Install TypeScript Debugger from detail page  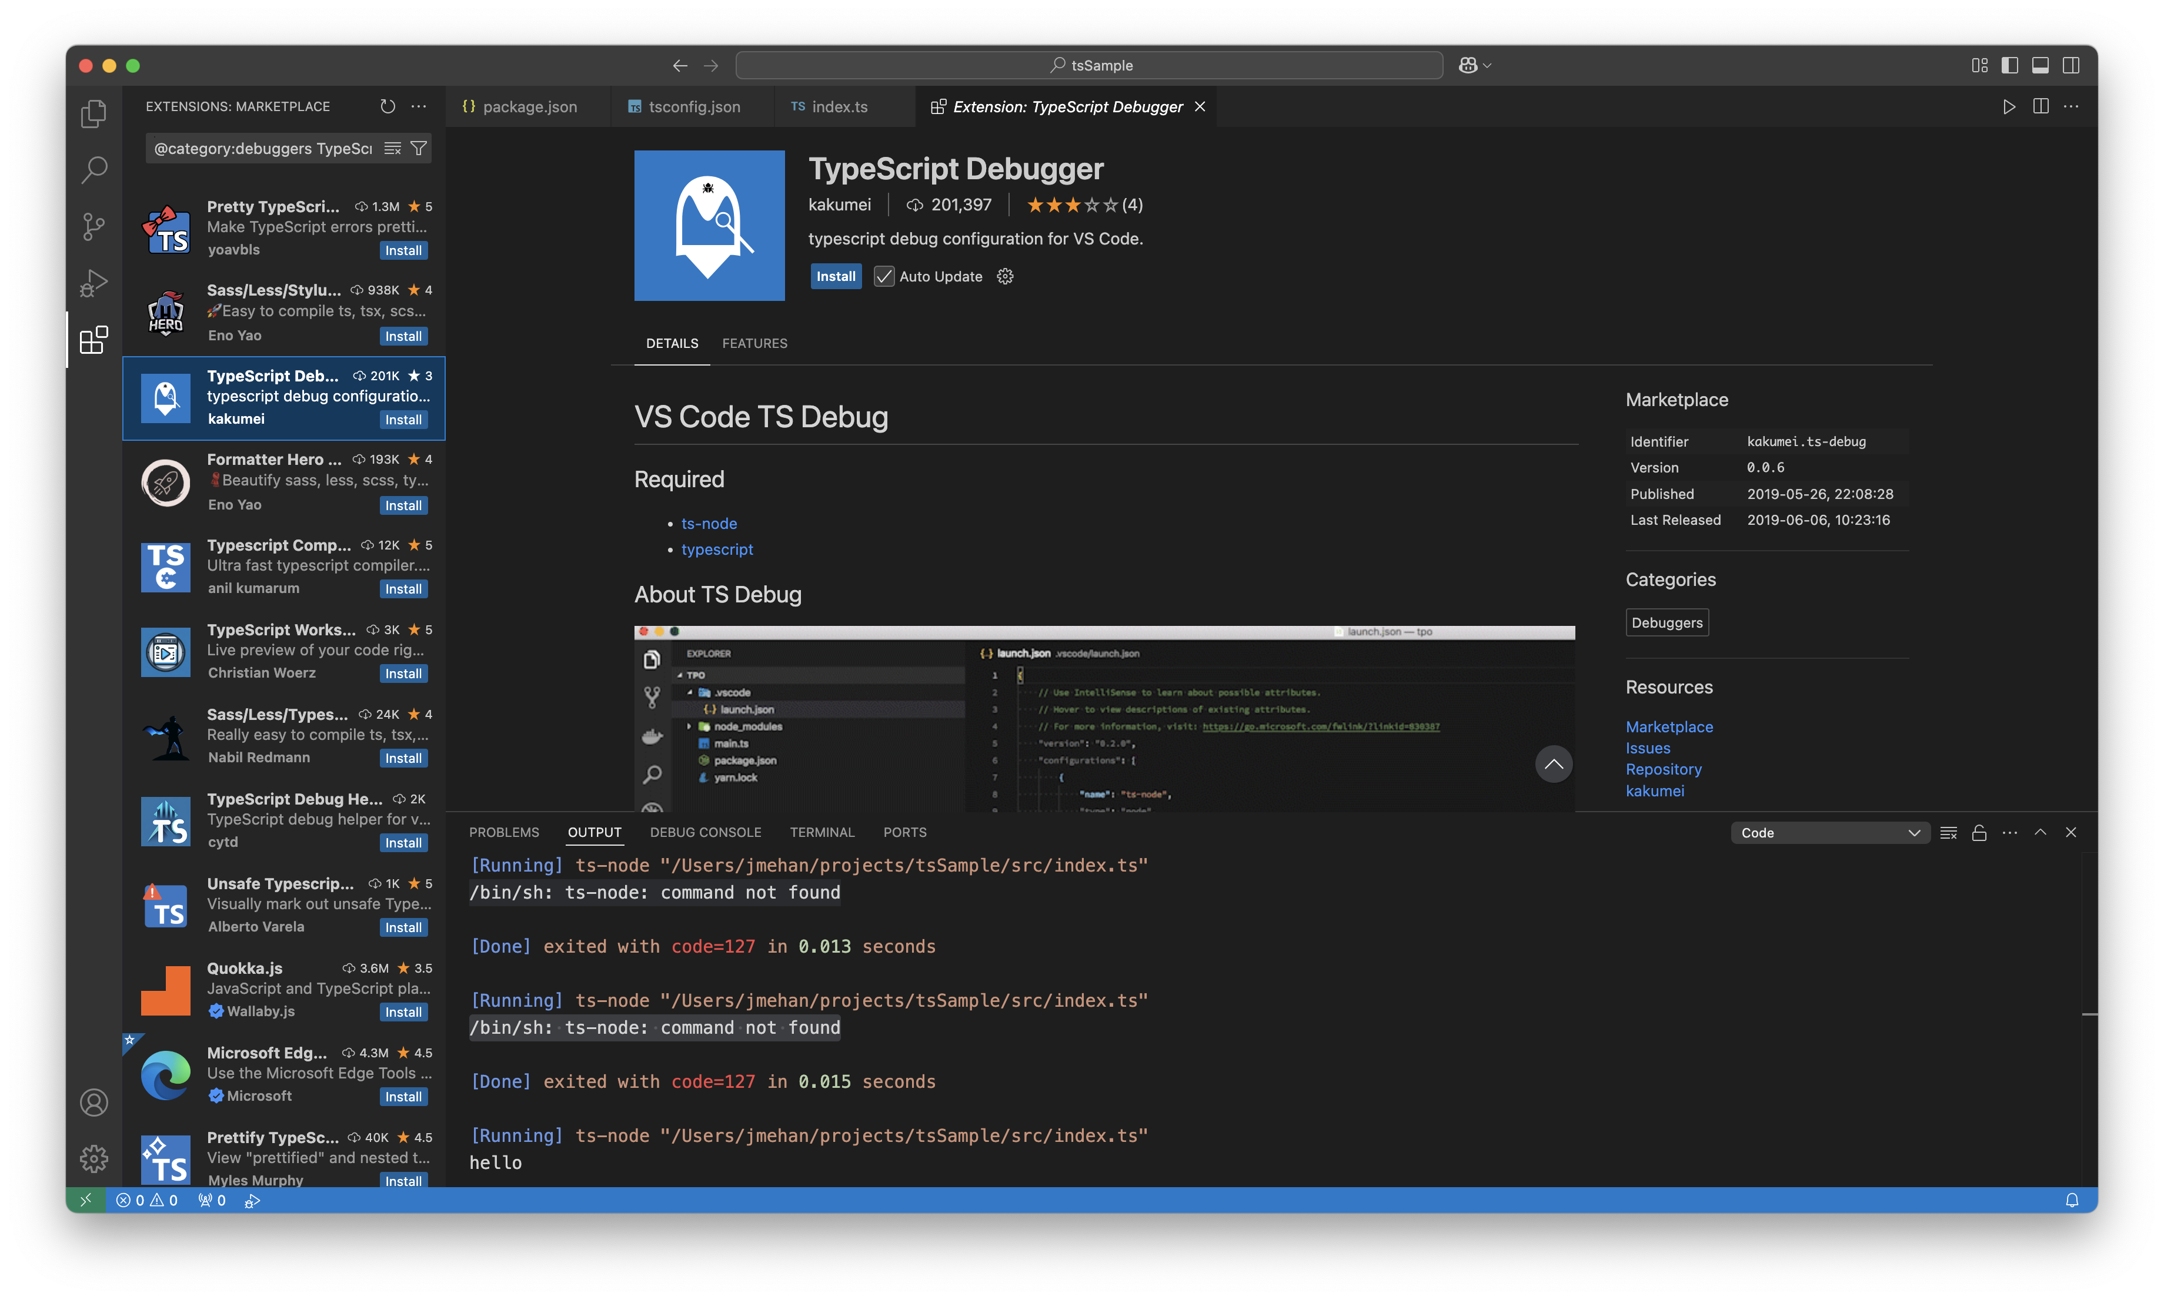835,276
